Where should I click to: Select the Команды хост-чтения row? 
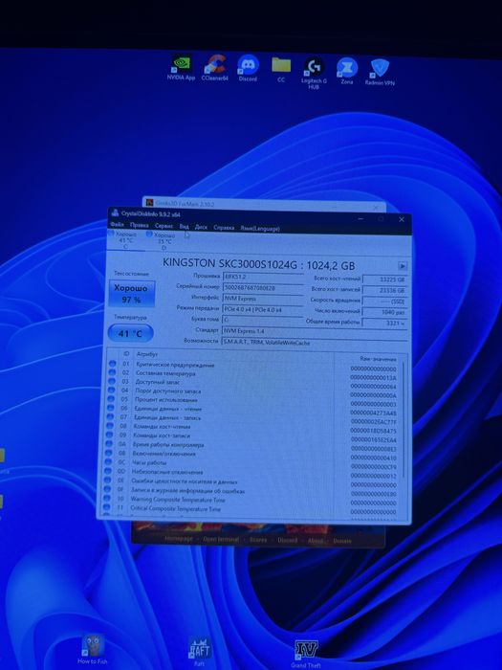click(x=251, y=428)
